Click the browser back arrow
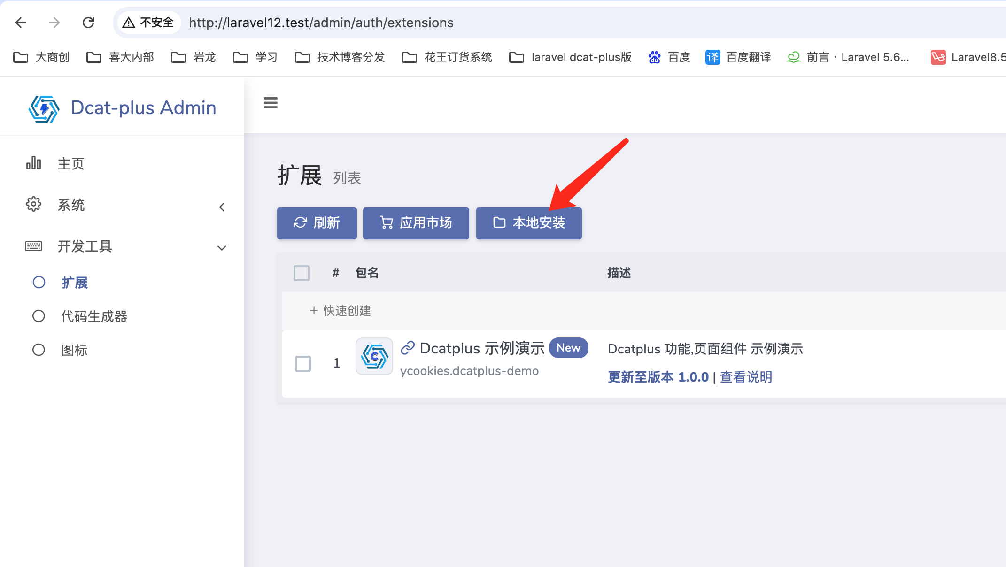This screenshot has height=567, width=1006. 21,23
